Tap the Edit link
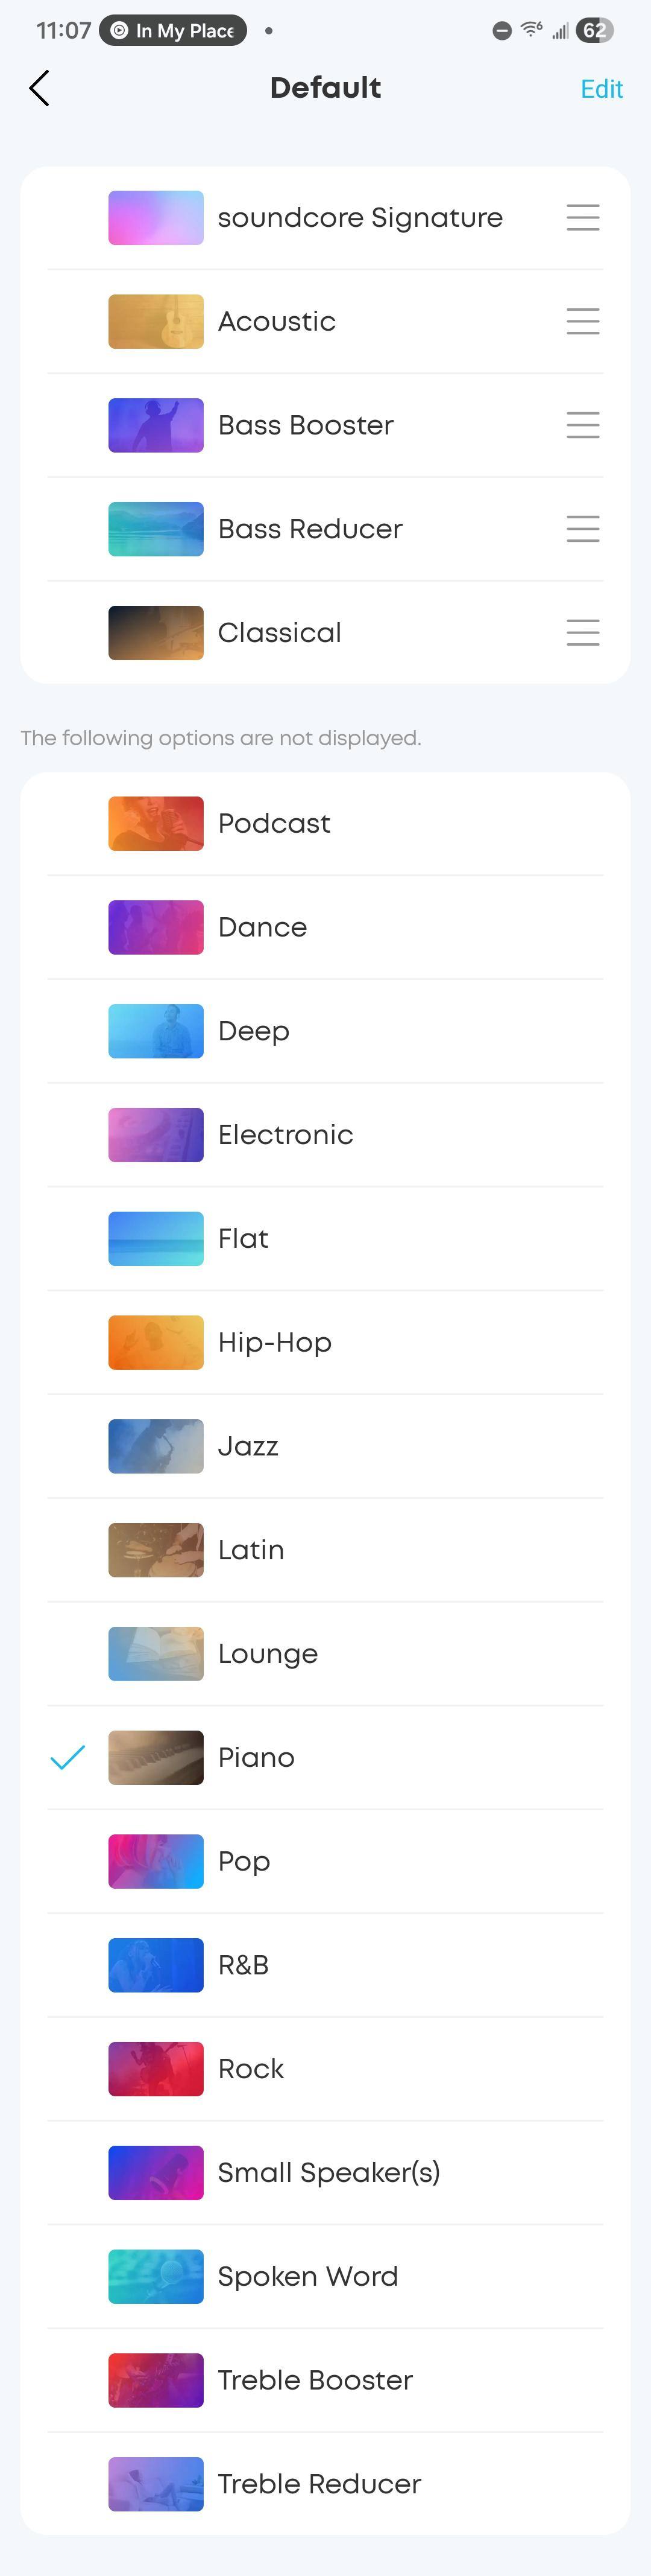The image size is (651, 2576). click(601, 89)
